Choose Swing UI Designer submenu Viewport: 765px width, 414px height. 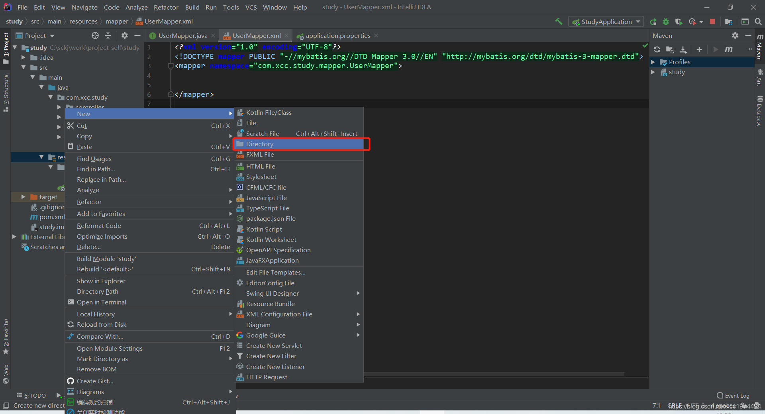coord(299,293)
